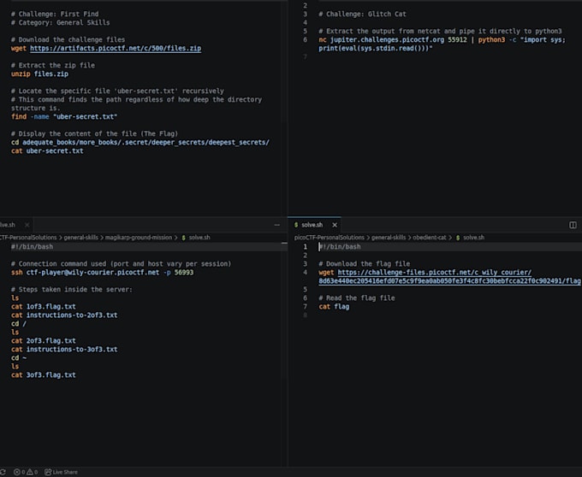This screenshot has width=582, height=477.
Task: Open the artifacts.picoctf.net files.zip link
Action: [x=116, y=48]
